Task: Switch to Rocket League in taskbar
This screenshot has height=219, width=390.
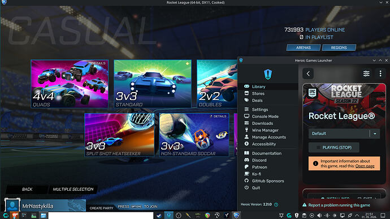Action: tap(236, 215)
